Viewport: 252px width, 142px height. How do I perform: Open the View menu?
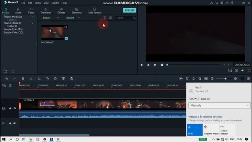[x=46, y=3]
